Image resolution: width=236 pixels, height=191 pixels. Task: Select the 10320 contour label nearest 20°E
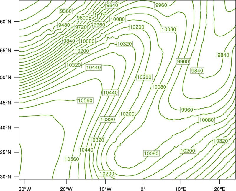click(221, 141)
